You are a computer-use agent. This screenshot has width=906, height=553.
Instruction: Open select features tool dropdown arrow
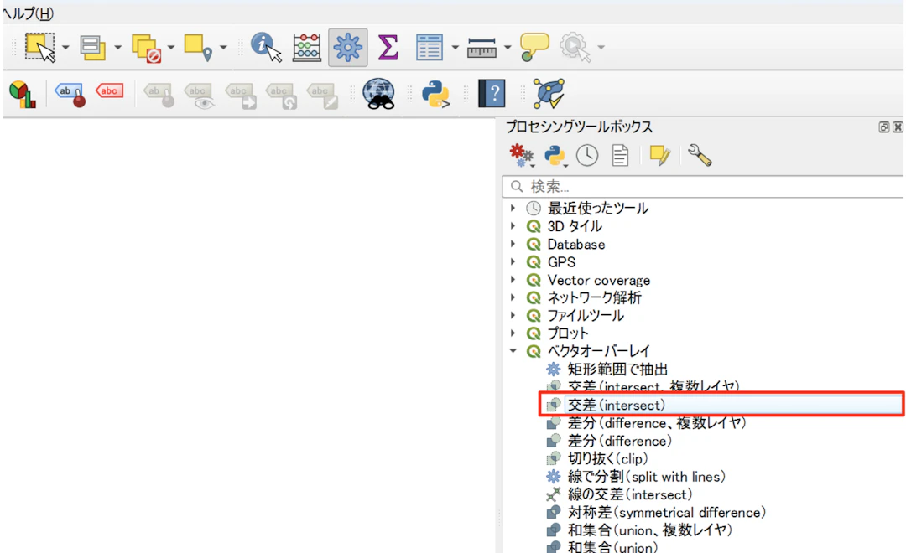[65, 47]
